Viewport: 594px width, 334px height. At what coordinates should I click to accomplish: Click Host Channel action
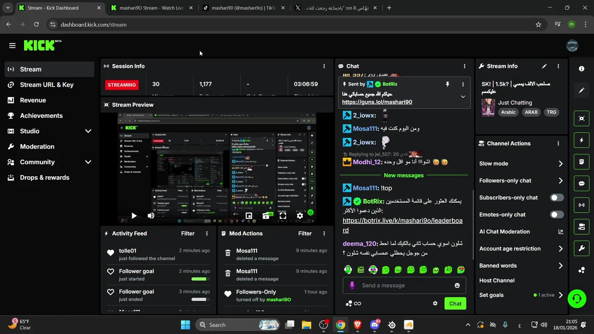click(x=497, y=281)
